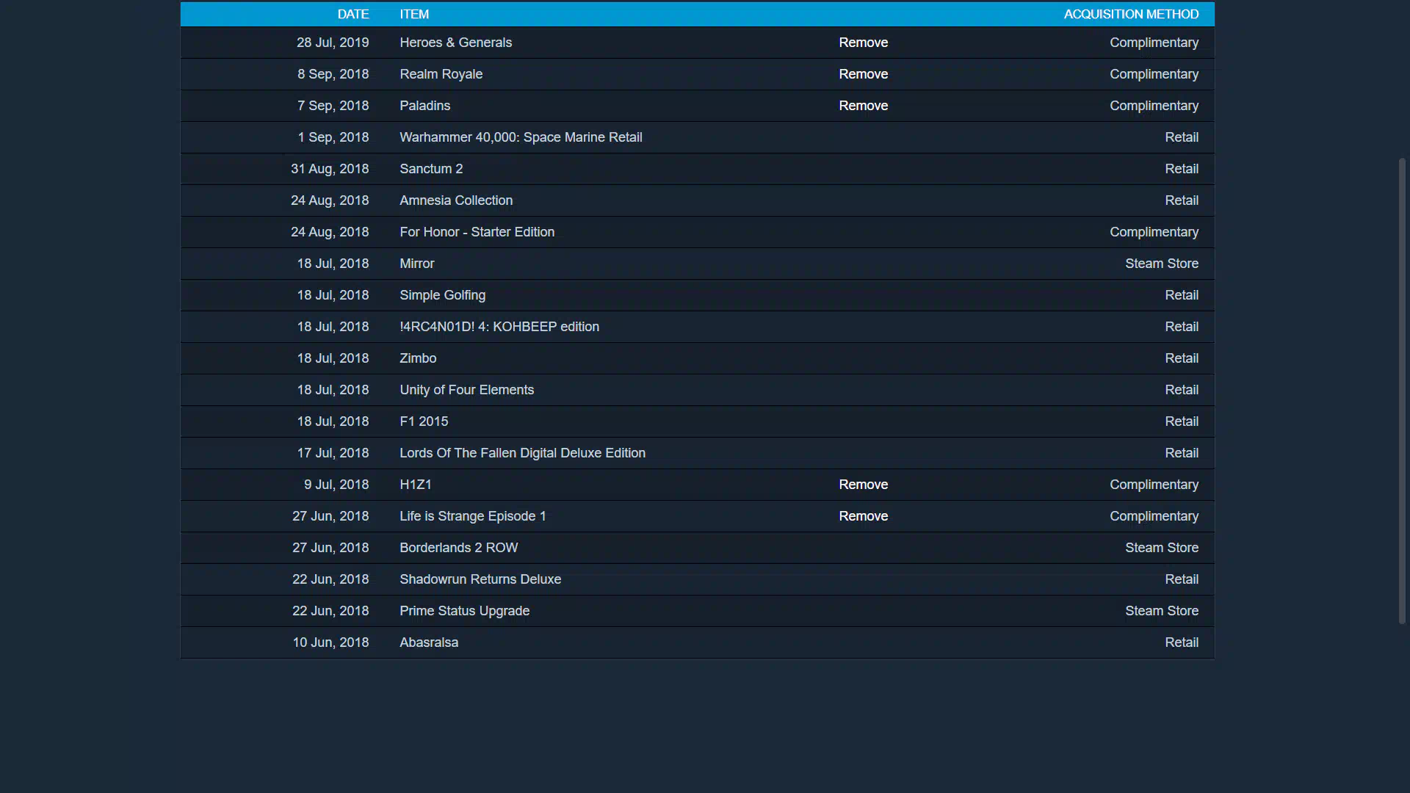
Task: Select For Honor - Starter Edition entry
Action: [x=477, y=232]
